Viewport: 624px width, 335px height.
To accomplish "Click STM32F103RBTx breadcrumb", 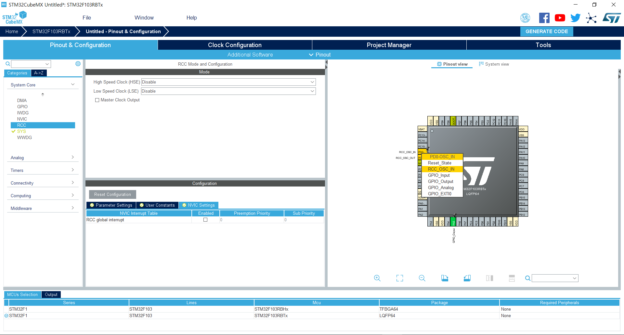I will click(51, 32).
